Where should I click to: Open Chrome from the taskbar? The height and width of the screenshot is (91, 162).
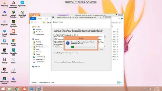click(17, 89)
